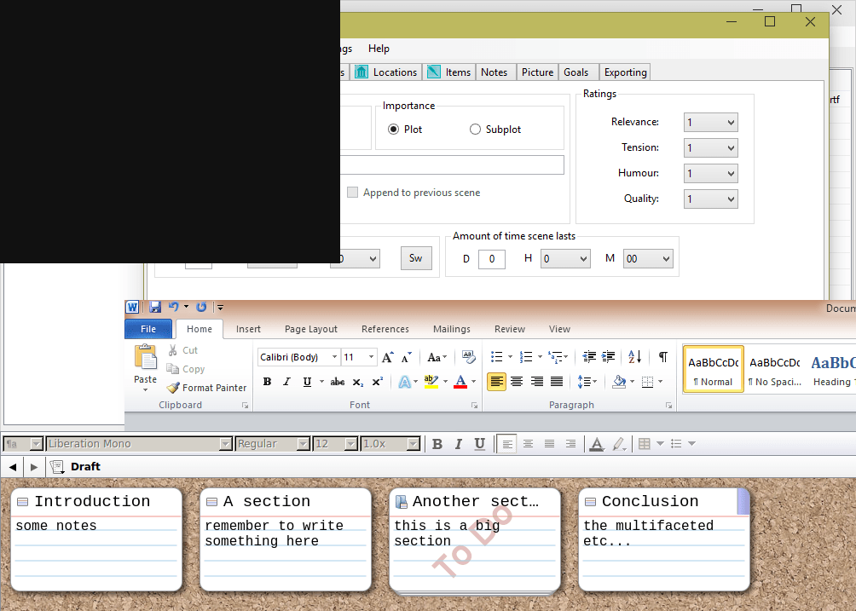856x611 pixels.
Task: Open the scene duration hours dropdown
Action: coord(565,258)
